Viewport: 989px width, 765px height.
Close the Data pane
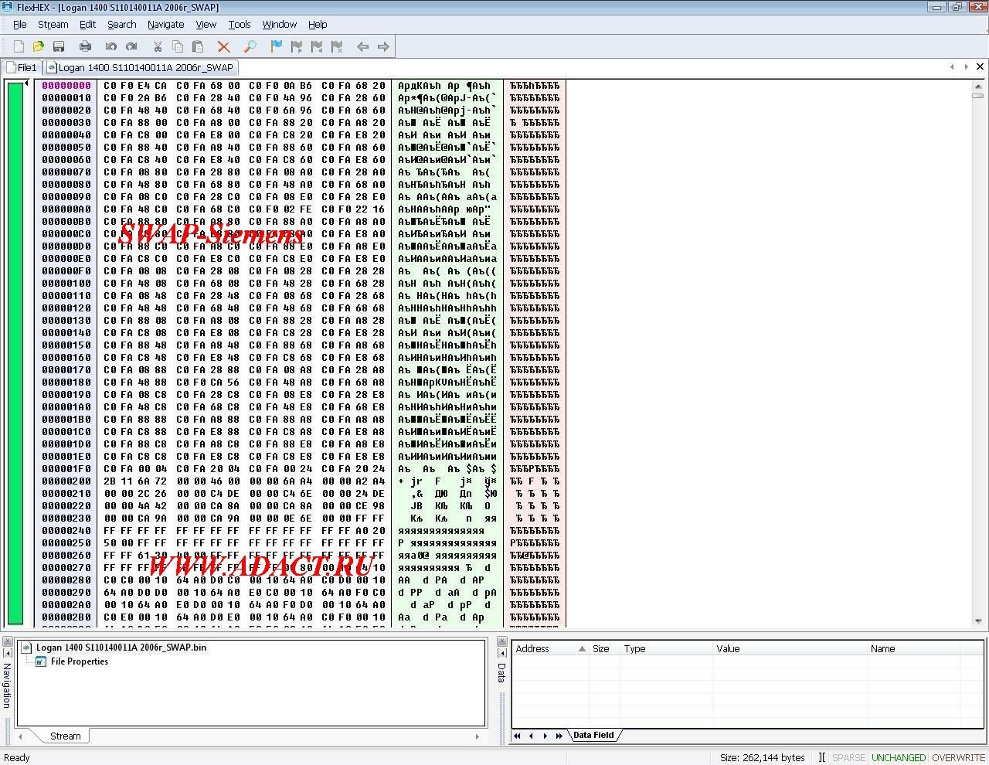pyautogui.click(x=501, y=641)
